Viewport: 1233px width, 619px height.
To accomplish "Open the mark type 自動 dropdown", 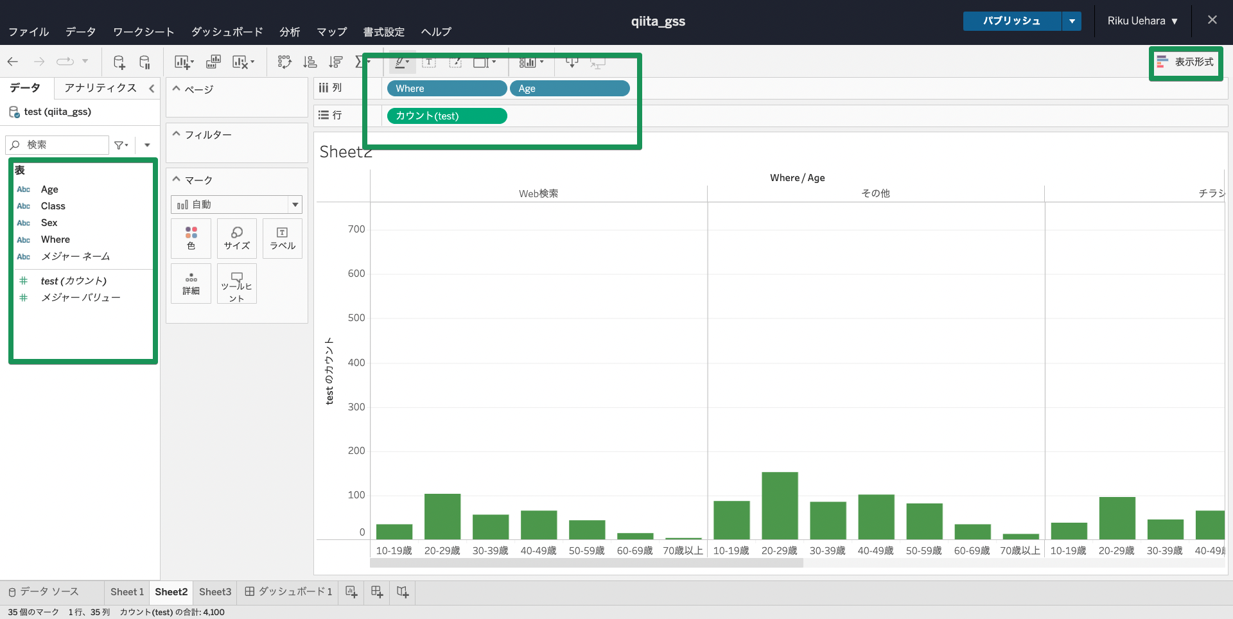I will [236, 205].
